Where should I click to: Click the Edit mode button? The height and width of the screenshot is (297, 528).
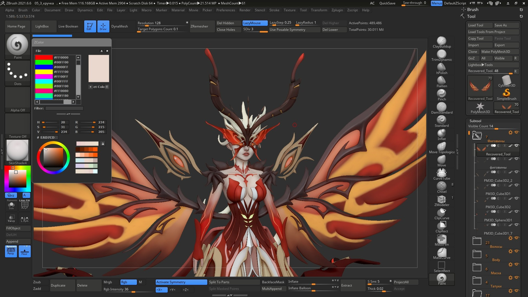tap(90, 26)
